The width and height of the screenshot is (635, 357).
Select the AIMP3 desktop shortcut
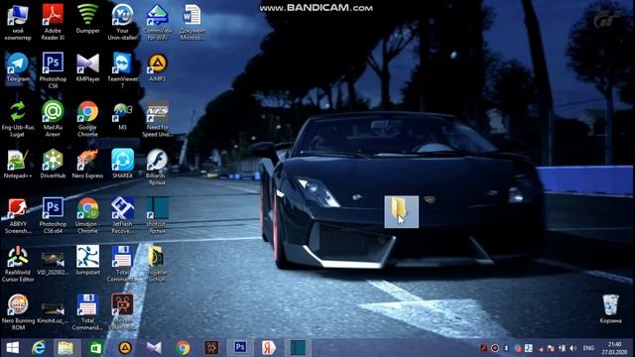158,67
